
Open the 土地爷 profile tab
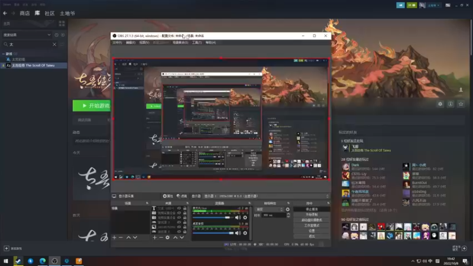click(67, 13)
